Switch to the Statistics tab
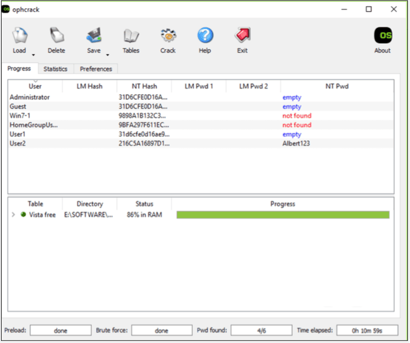Screen dimensions: 410x343 click(x=55, y=69)
